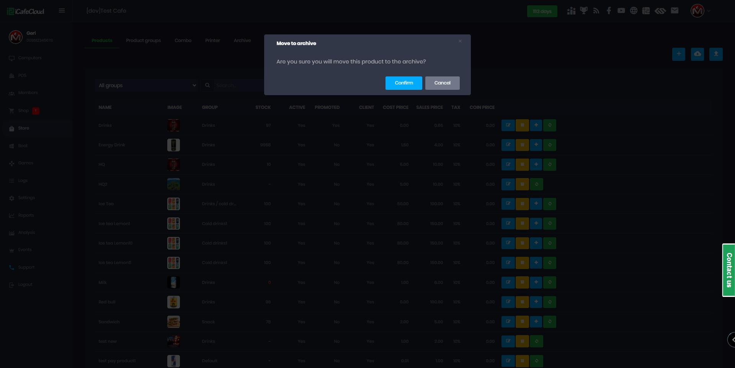Collapse the sidebar with the hamburger icon
This screenshot has width=735, height=368.
coord(62,11)
